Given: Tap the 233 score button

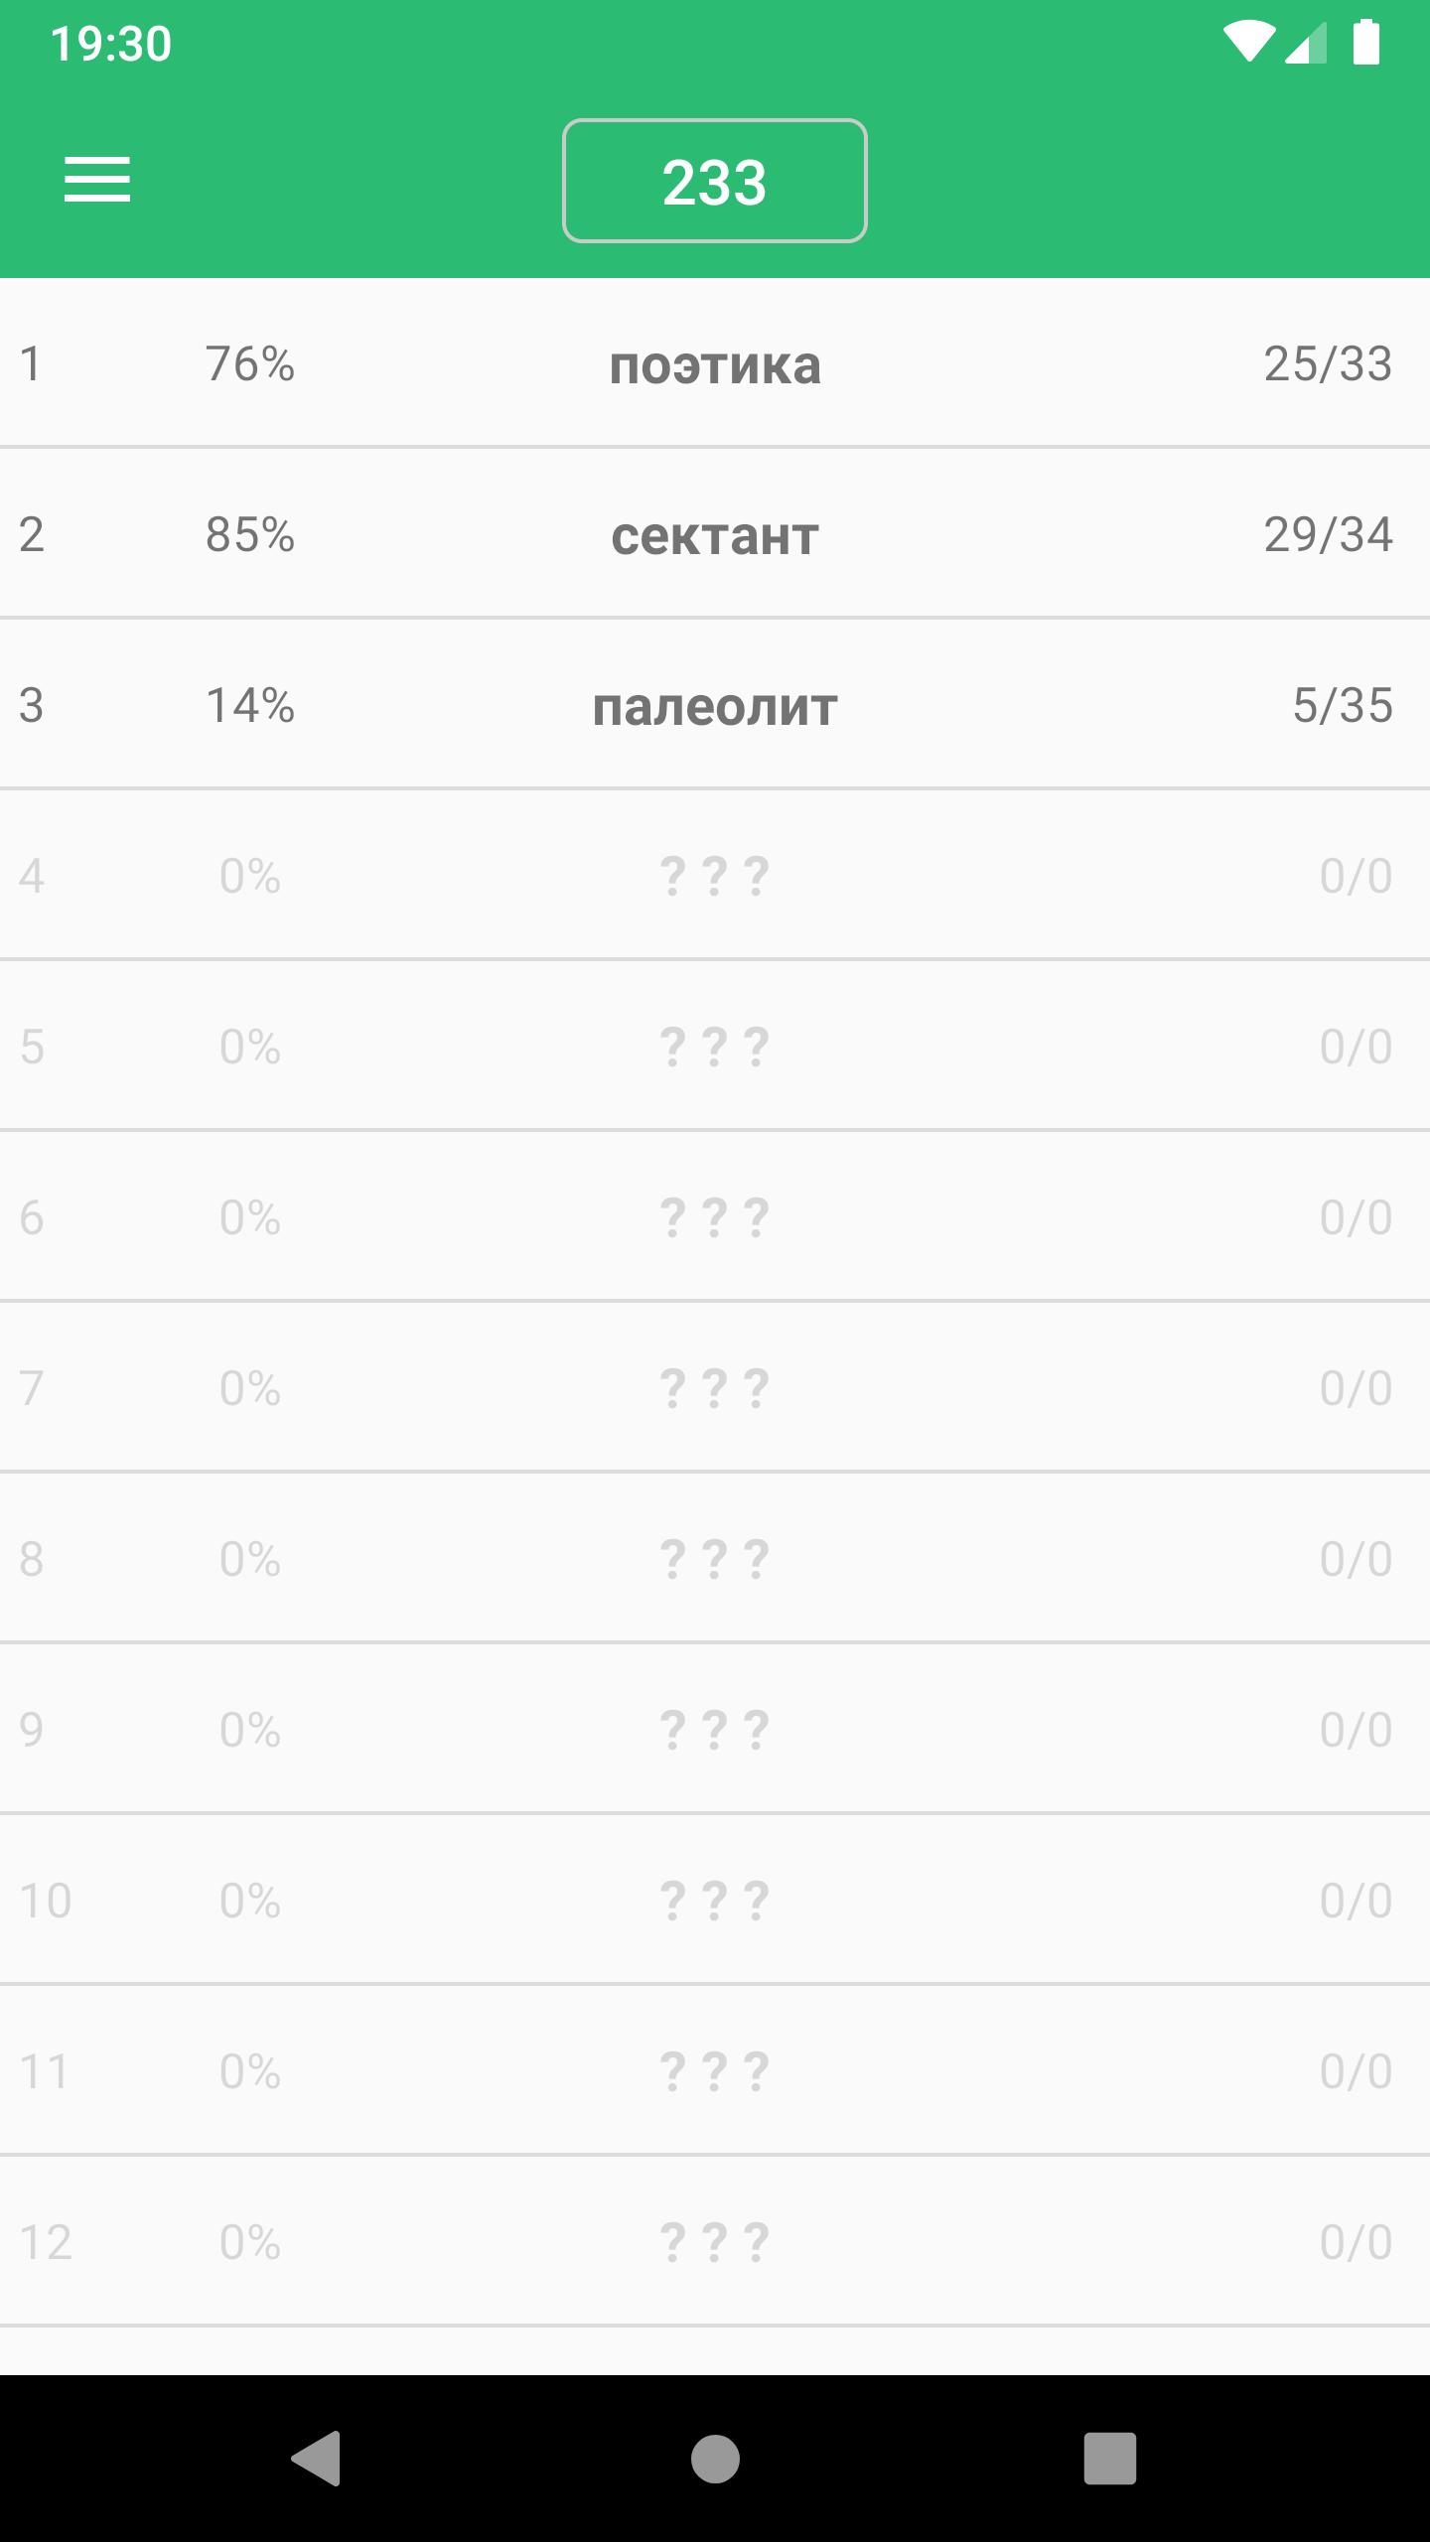Looking at the screenshot, I should tap(714, 181).
